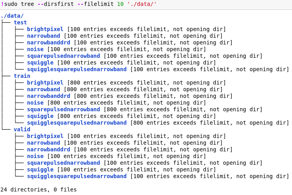Click narrowbanddrd folder under valid
292x195 pixels.
tap(48, 149)
